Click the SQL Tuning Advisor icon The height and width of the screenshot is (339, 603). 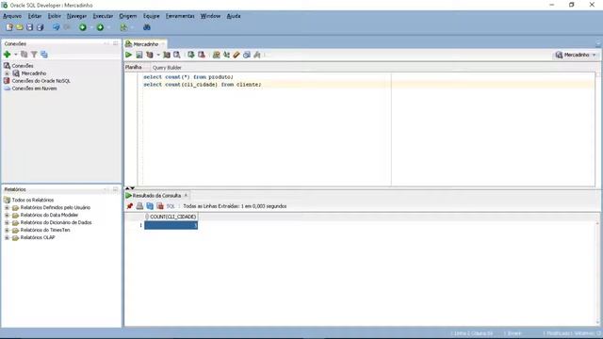click(177, 55)
